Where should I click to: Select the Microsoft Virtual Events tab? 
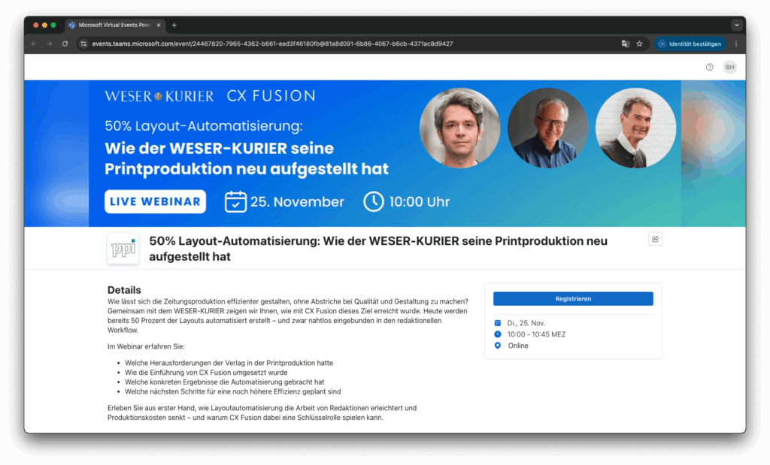(114, 25)
